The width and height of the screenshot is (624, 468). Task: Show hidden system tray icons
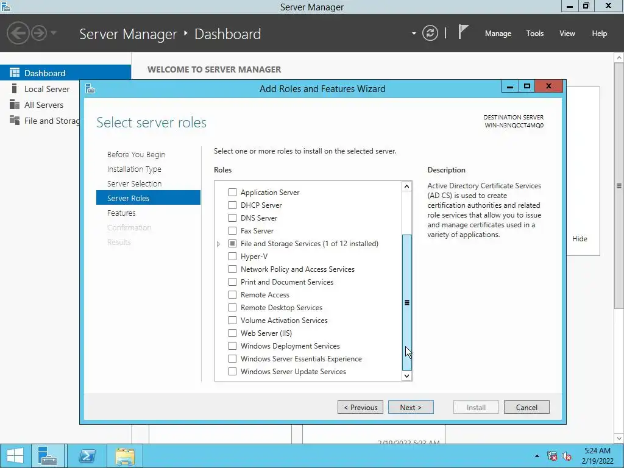[537, 456]
